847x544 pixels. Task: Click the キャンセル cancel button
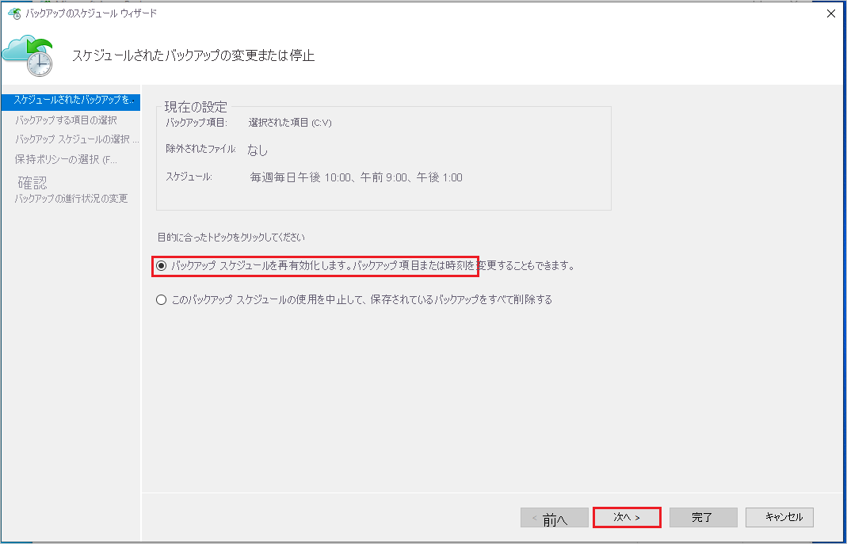(x=780, y=518)
